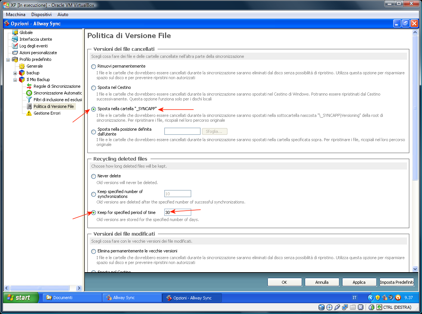Click VirtualBox network status icon

[345, 307]
